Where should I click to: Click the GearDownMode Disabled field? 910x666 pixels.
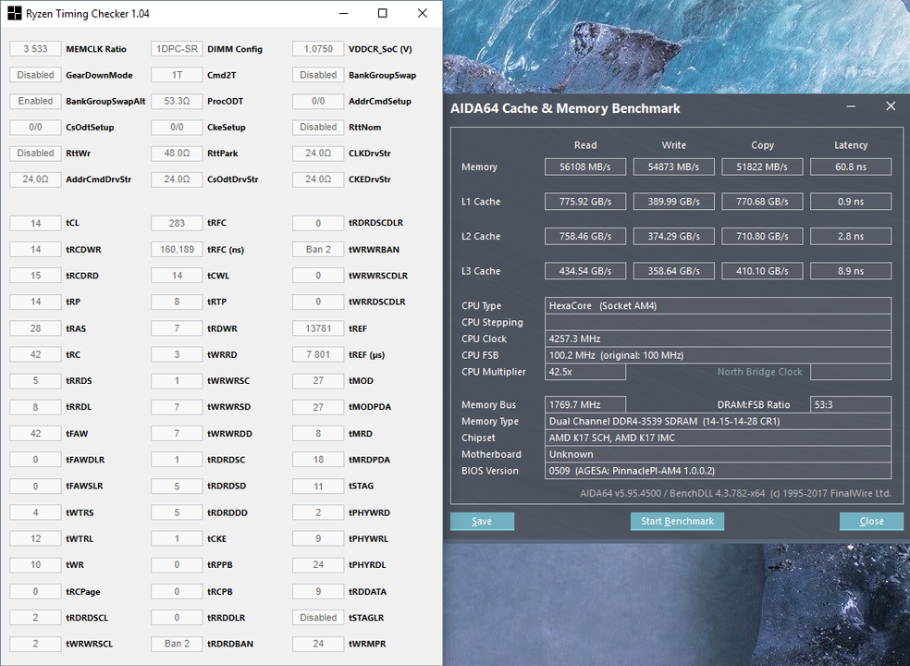click(35, 75)
